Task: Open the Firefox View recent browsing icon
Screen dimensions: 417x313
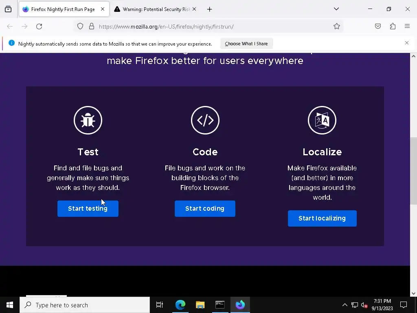Action: tap(8, 9)
